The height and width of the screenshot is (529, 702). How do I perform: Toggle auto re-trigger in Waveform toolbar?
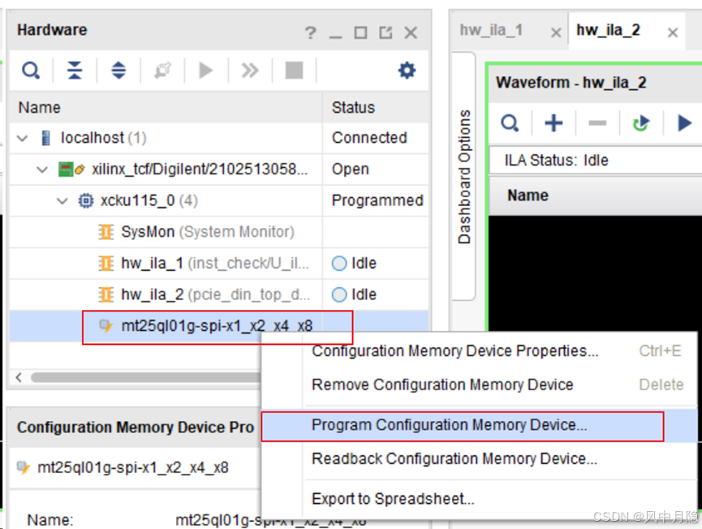(x=640, y=123)
